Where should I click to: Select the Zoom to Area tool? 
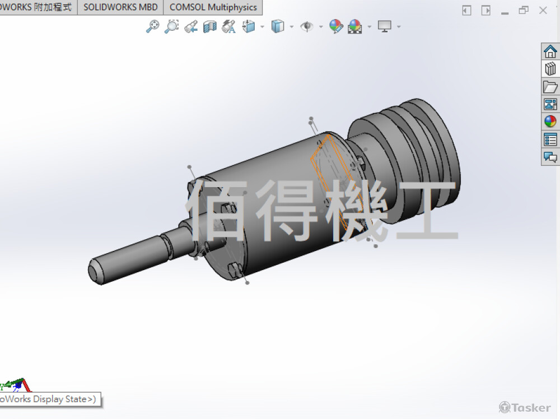click(x=171, y=26)
